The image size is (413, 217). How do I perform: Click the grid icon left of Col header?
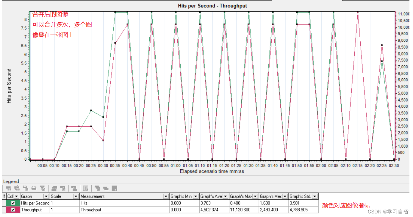4,196
